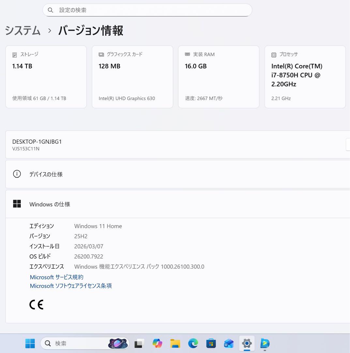Open Microsoft Store from taskbar

pos(211,343)
